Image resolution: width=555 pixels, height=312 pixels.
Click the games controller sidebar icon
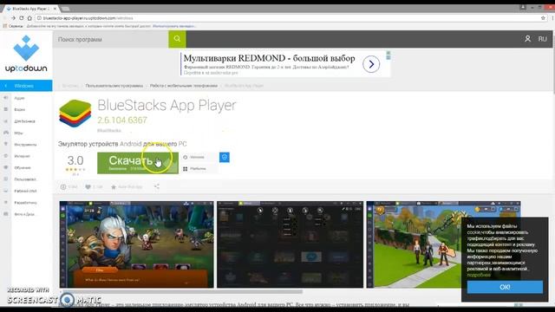click(6, 133)
